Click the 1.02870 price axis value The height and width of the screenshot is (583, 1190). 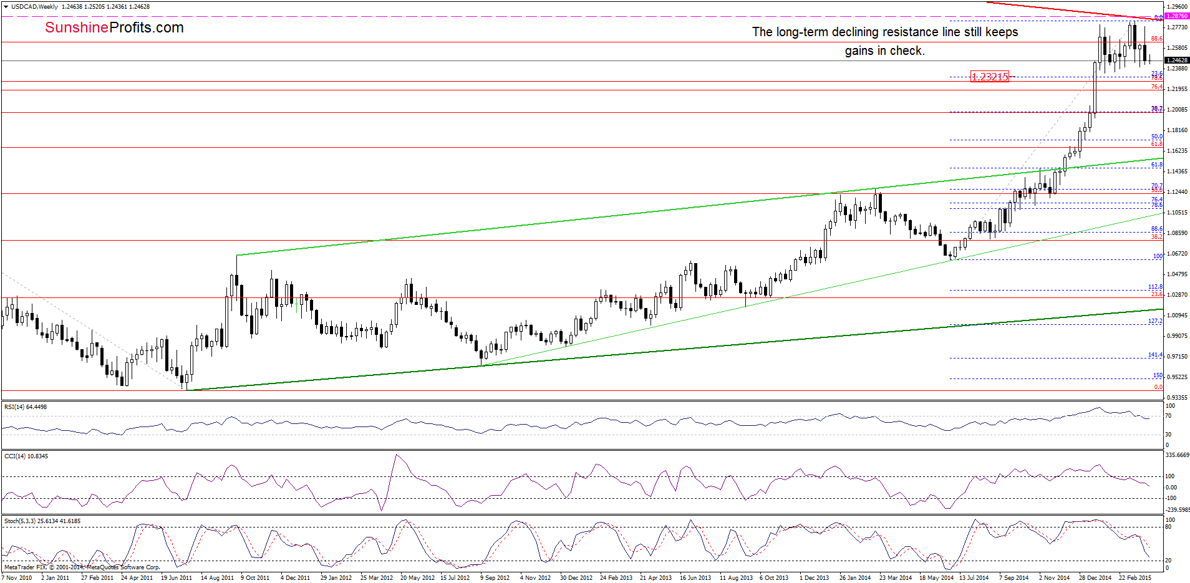tap(1177, 295)
